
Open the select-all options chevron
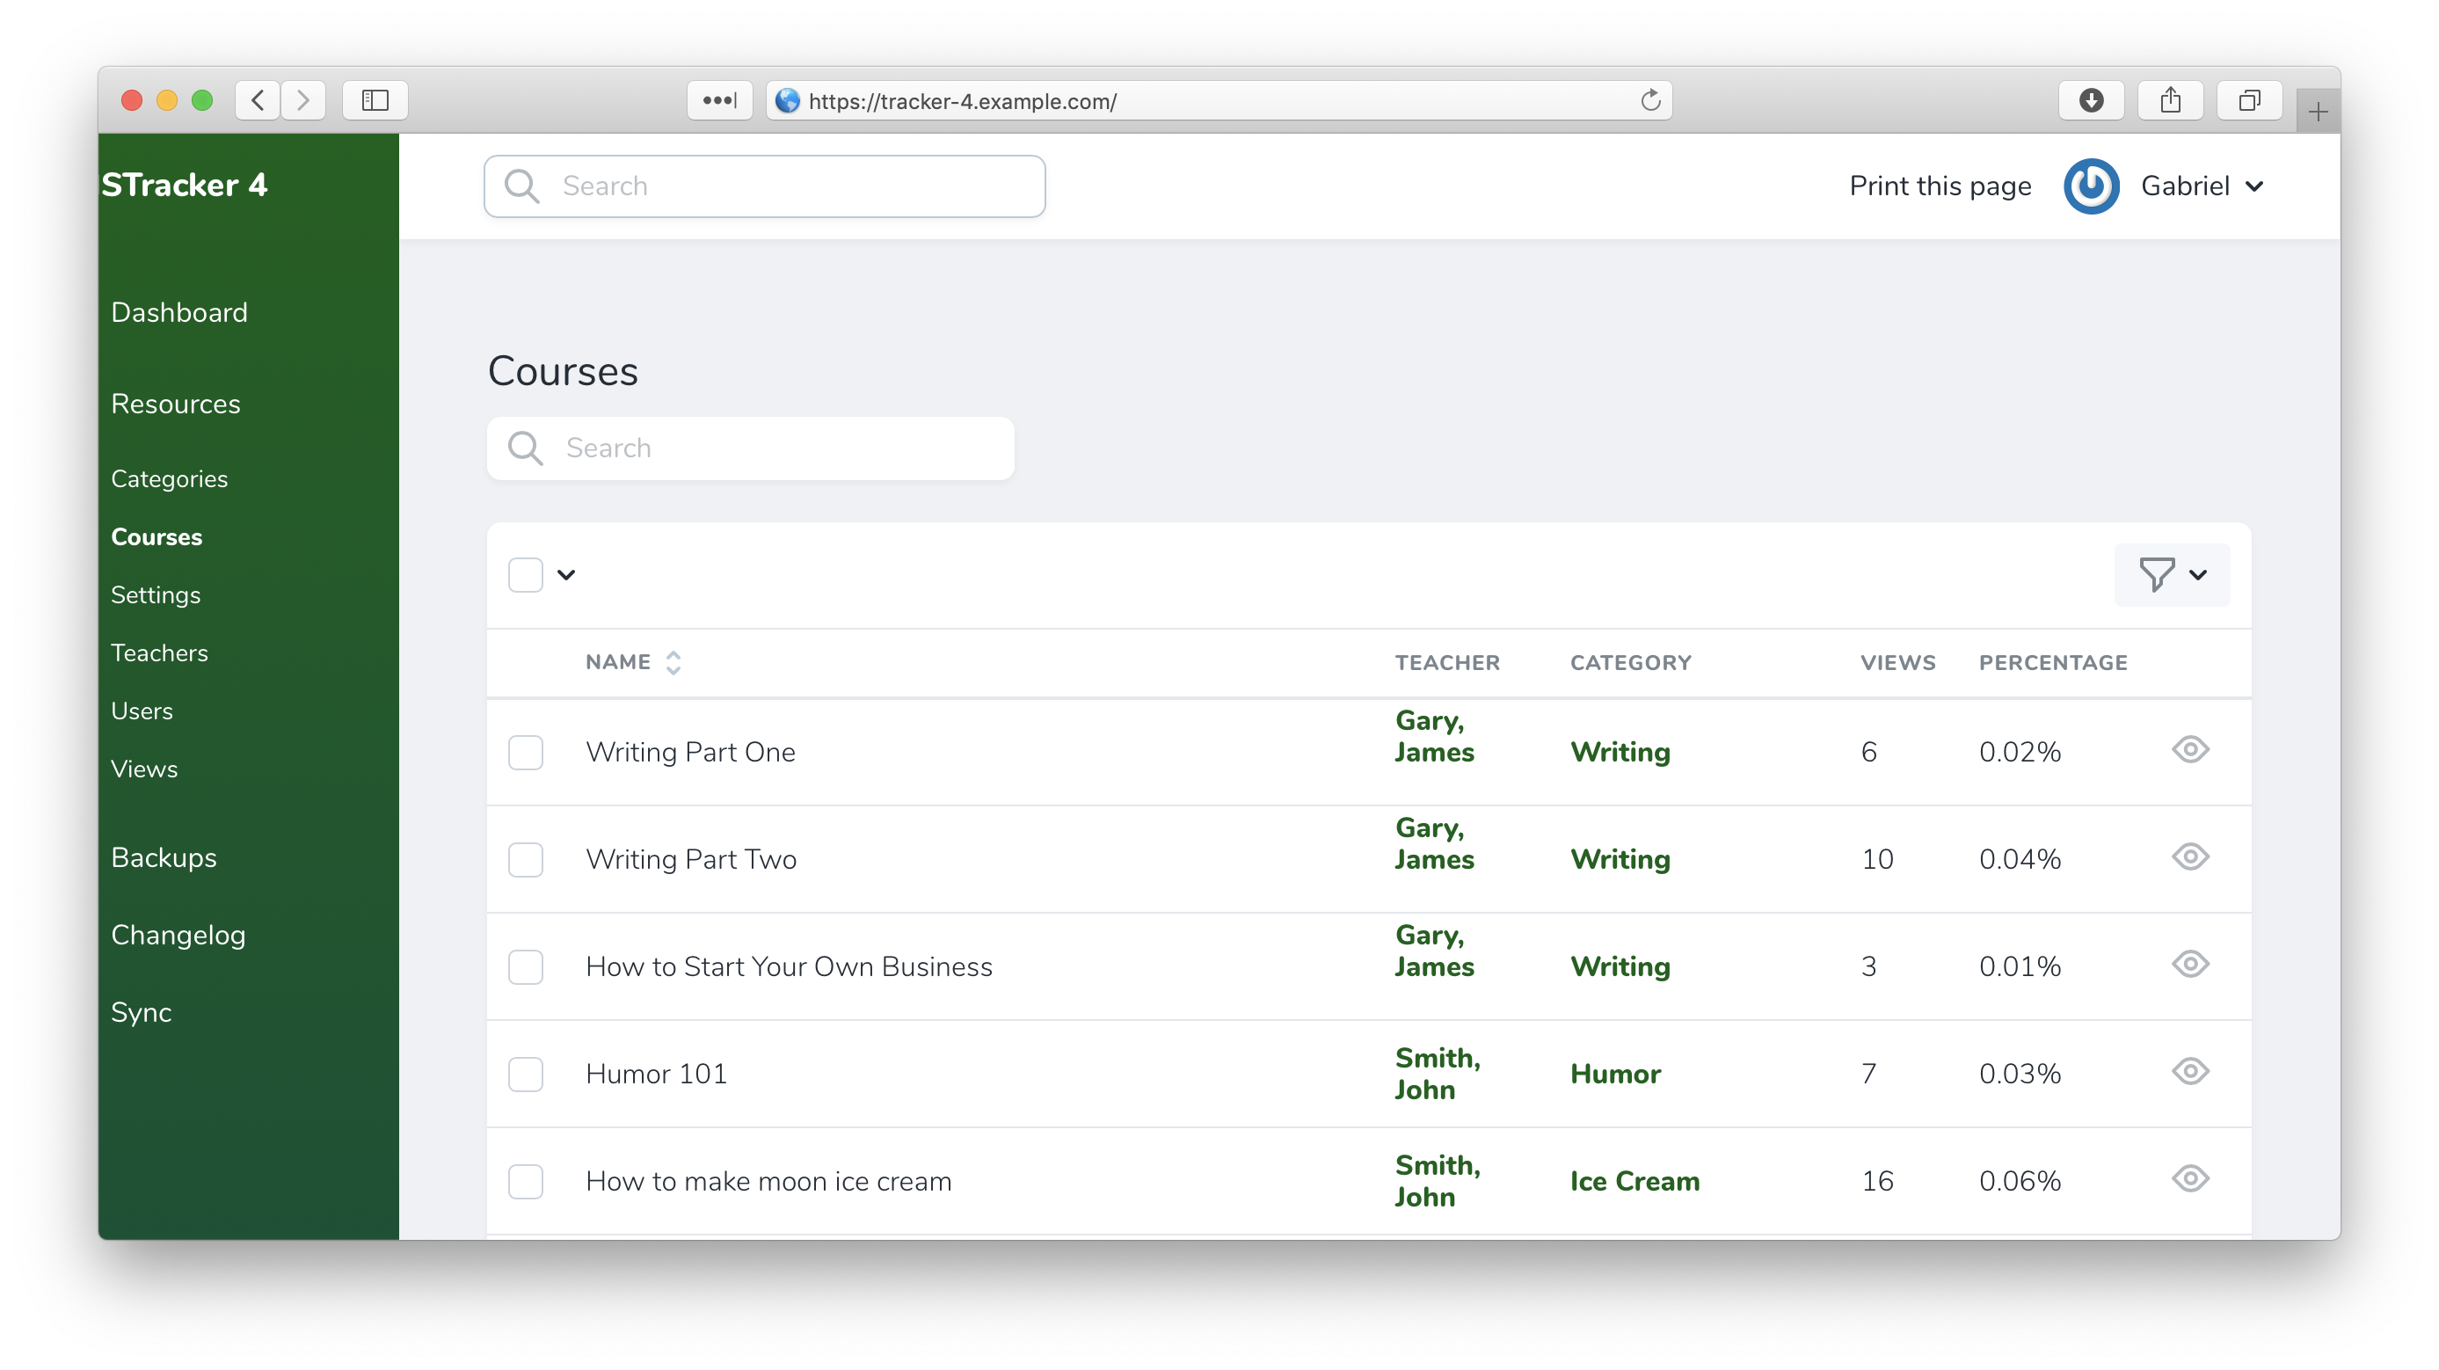point(566,575)
